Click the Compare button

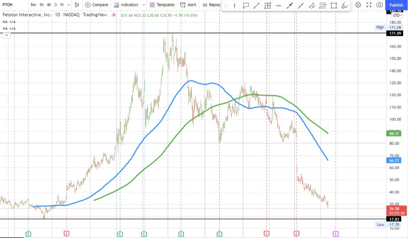tap(96, 5)
